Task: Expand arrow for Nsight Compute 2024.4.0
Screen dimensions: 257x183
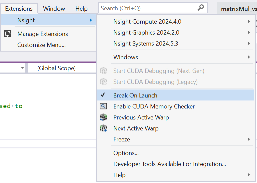Action: [249, 21]
